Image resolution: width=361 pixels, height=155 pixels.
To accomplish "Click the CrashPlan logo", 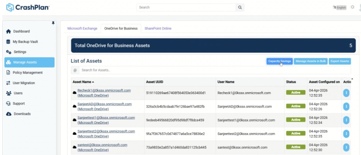I will [27, 7].
